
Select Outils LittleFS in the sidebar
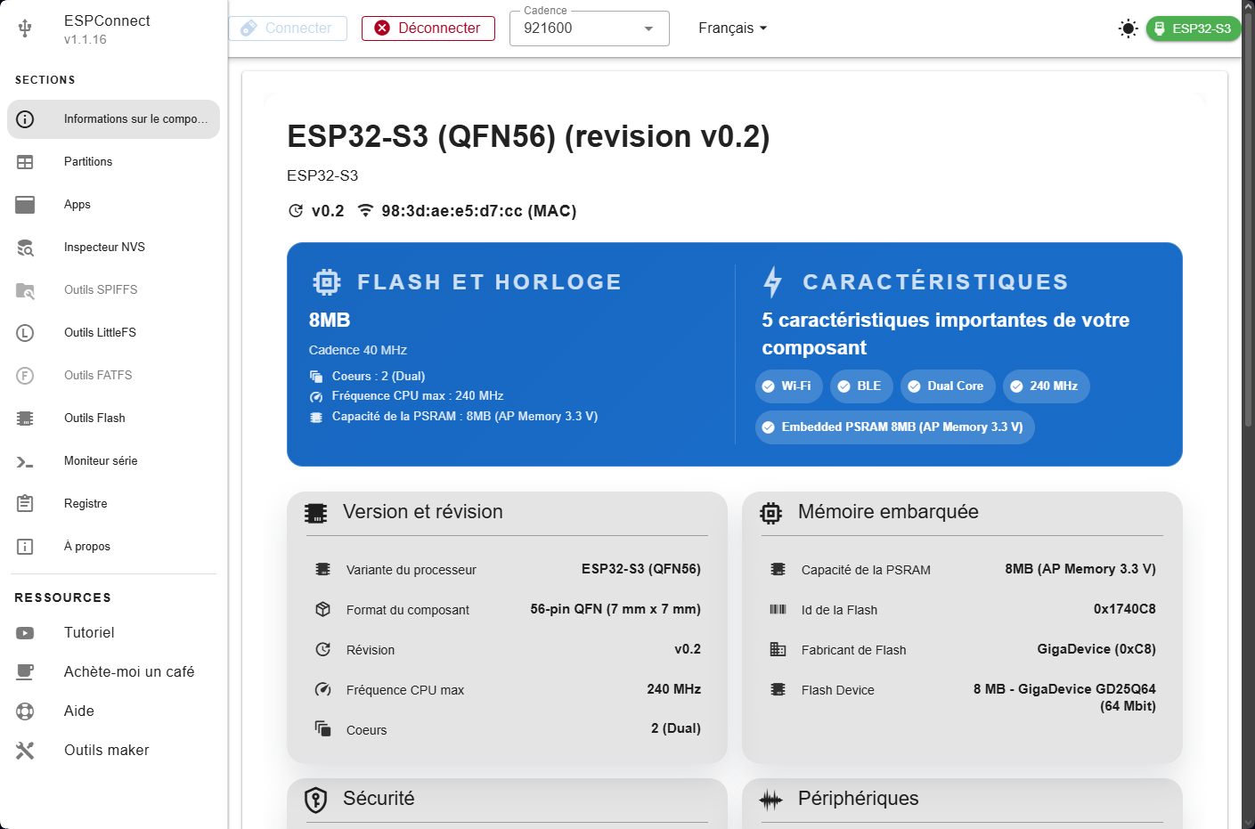(x=113, y=333)
